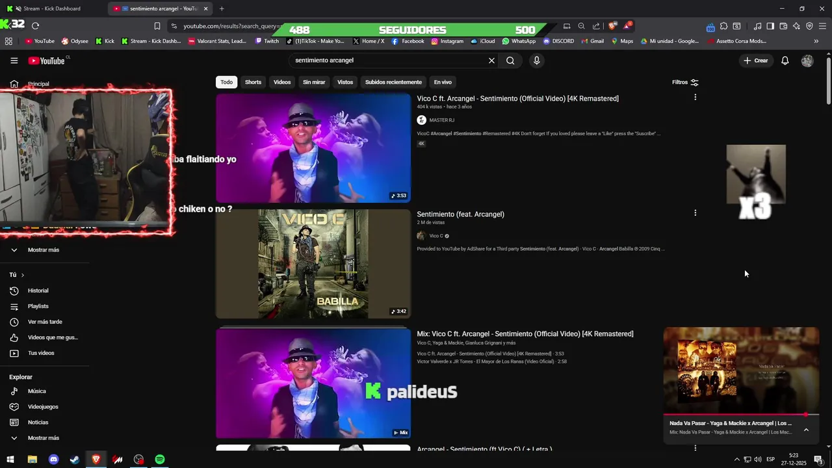Open the Leo AI sparkle icon

pos(796,26)
